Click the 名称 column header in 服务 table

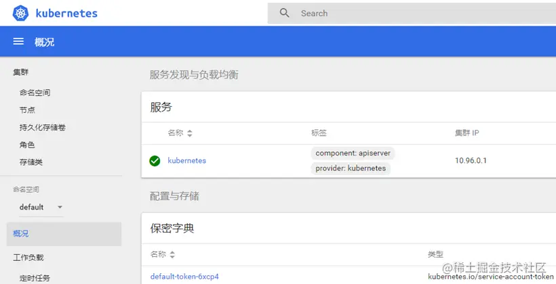click(176, 133)
